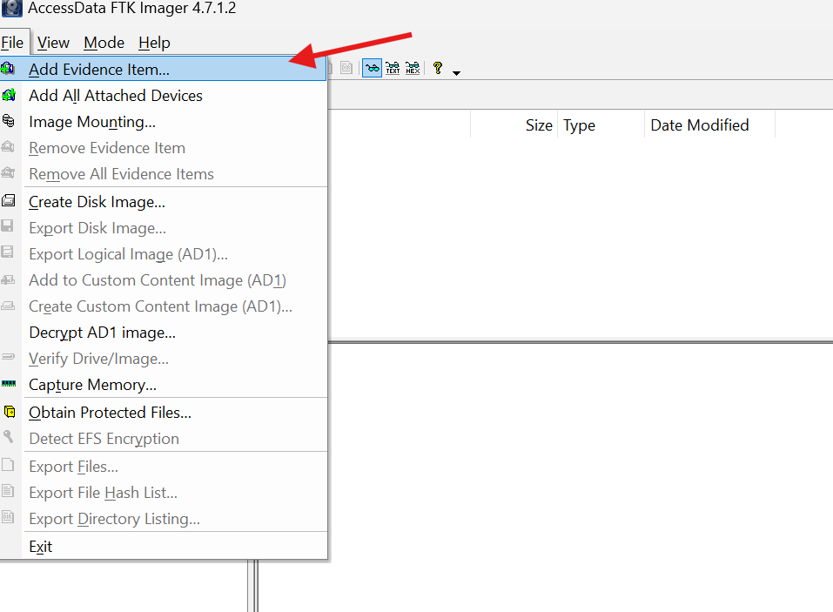Screen dimensions: 833x612
Task: Click the Create Disk Image icon
Action: 9,202
